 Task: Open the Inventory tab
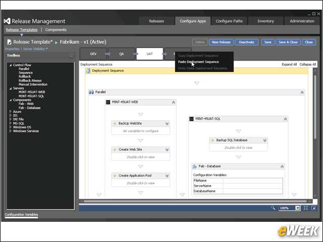265,21
